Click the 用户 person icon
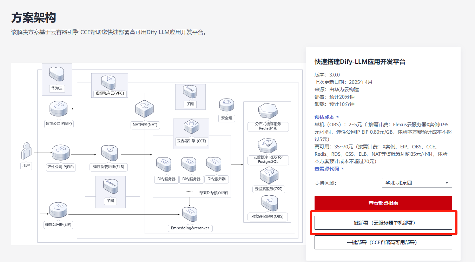 coord(26,152)
